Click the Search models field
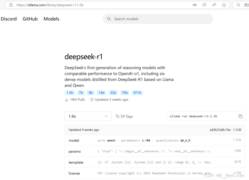 [158, 19]
